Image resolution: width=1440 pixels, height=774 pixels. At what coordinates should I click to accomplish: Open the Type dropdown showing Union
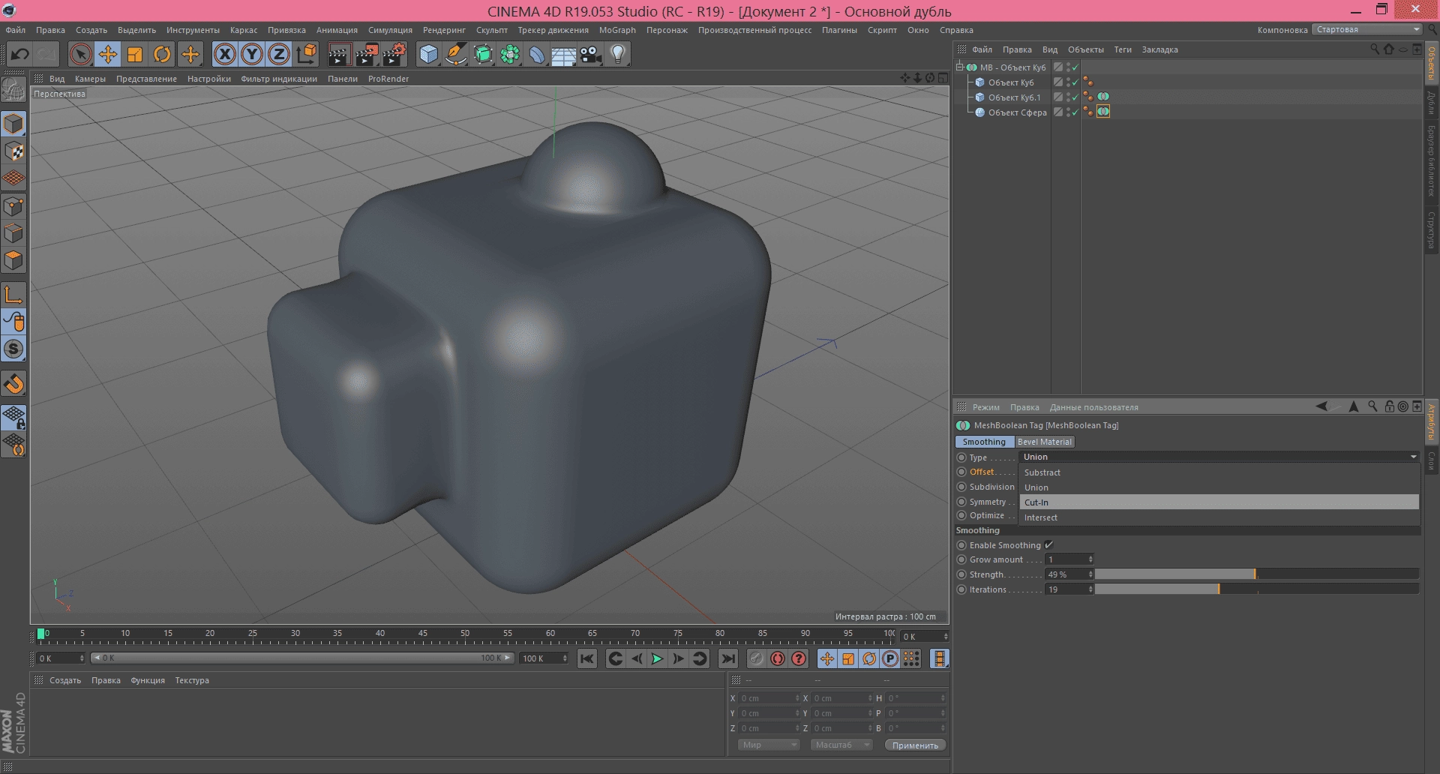1219,457
